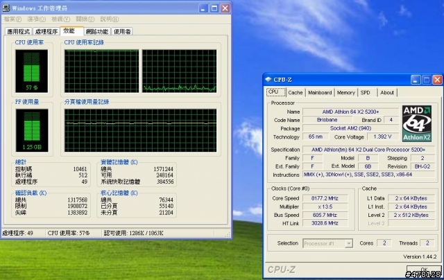Screen dimensions: 444x280
Task: Open the 關機(U) menu in Task Manager
Action: pos(85,19)
